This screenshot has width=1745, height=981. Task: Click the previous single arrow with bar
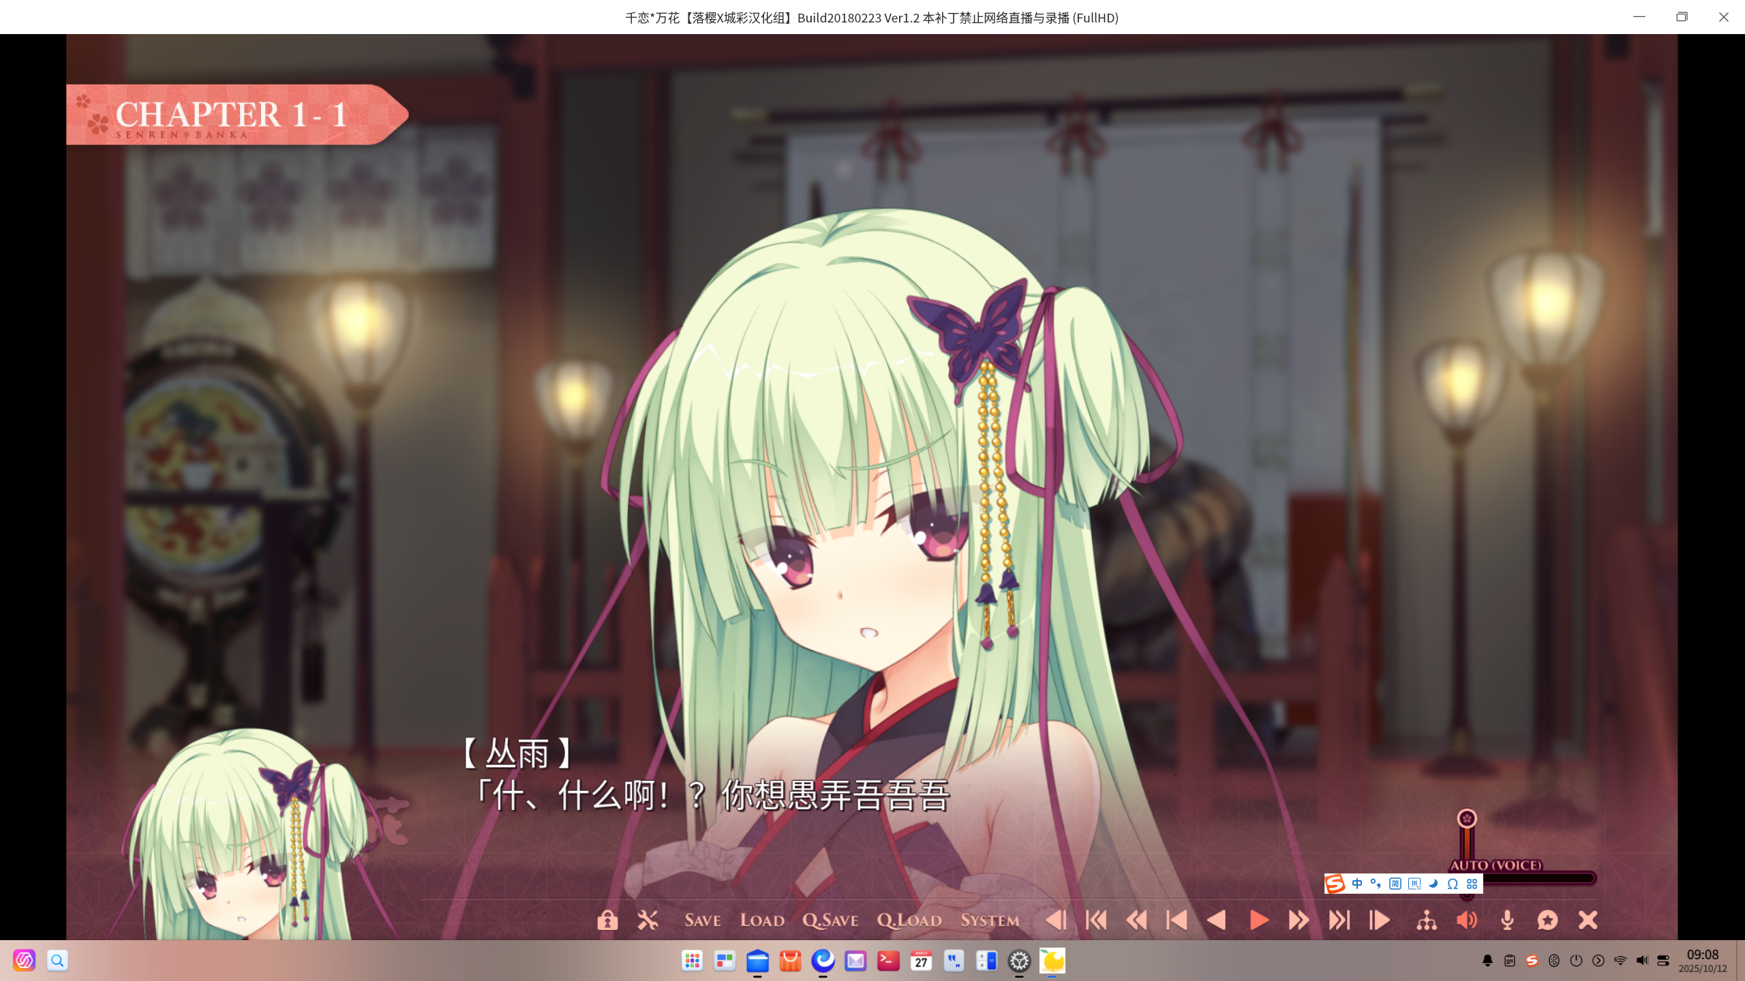click(1177, 920)
